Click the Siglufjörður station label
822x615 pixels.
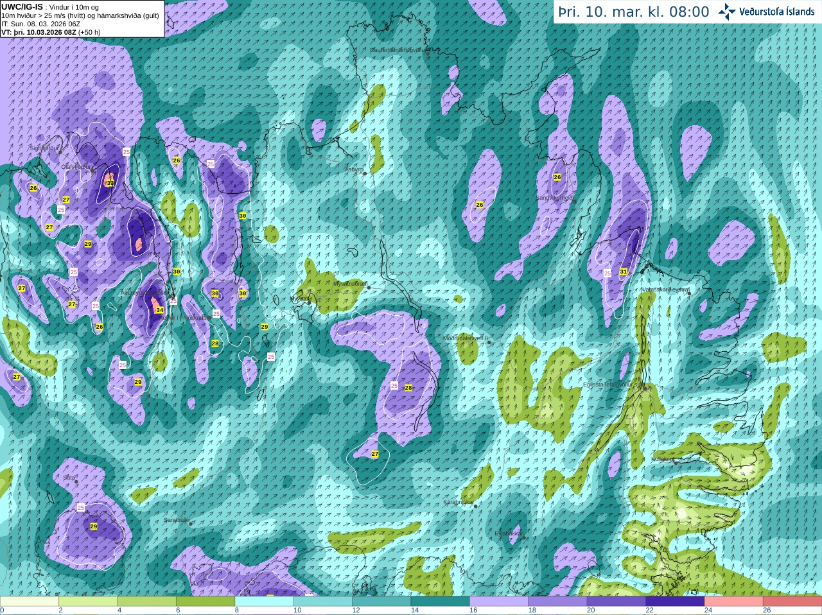pos(44,148)
